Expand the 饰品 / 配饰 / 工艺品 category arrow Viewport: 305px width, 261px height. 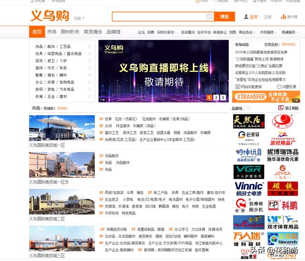click(x=90, y=47)
